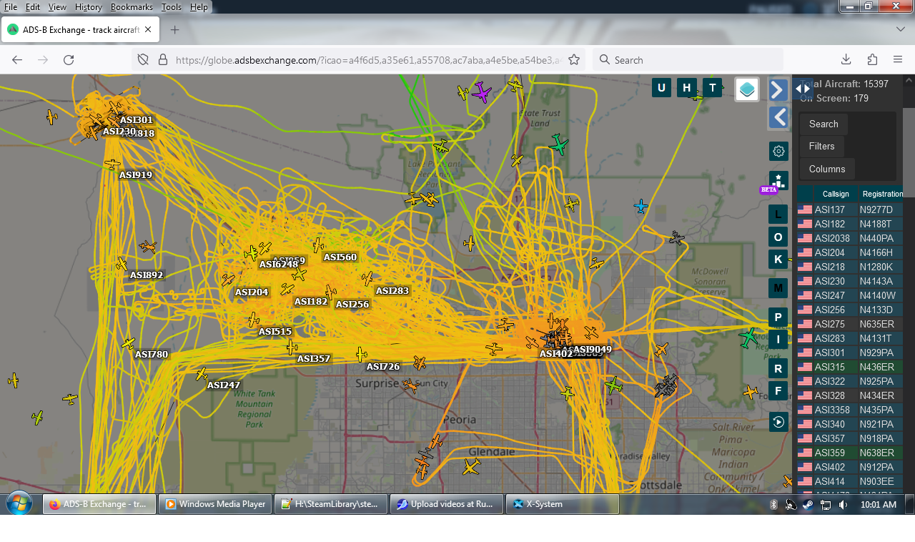Open the Edit menu
This screenshot has width=915, height=542.
click(x=33, y=7)
